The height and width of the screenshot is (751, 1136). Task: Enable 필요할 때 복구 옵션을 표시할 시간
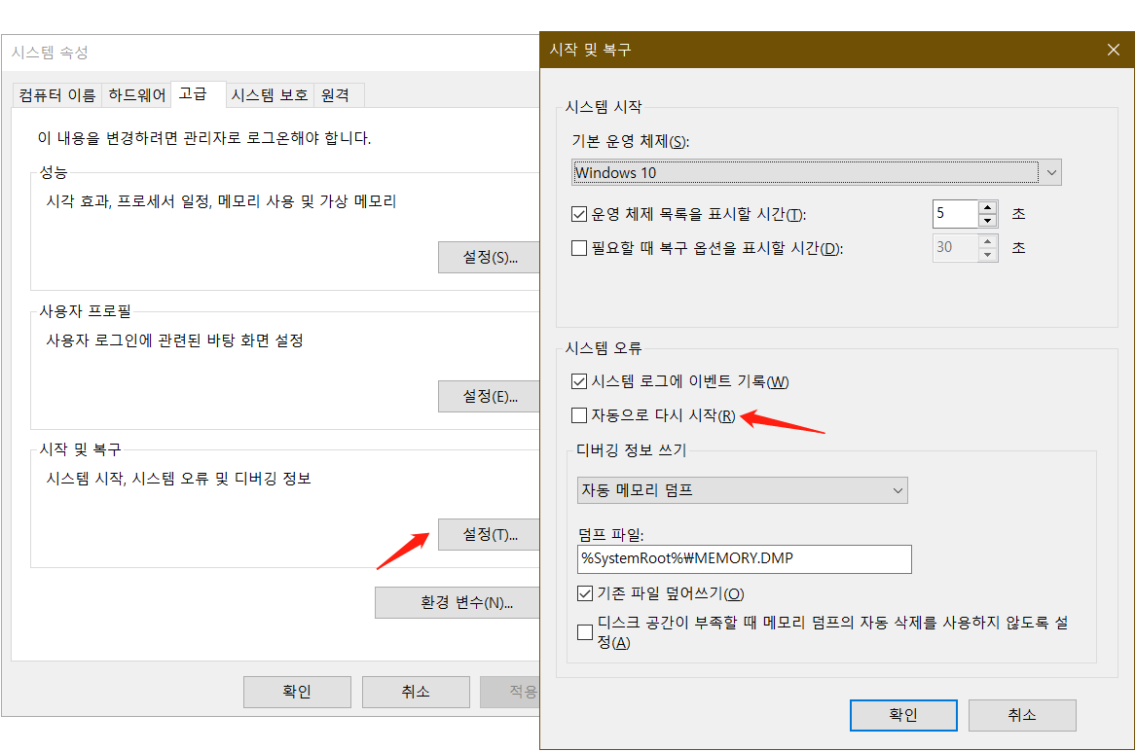pyautogui.click(x=578, y=248)
